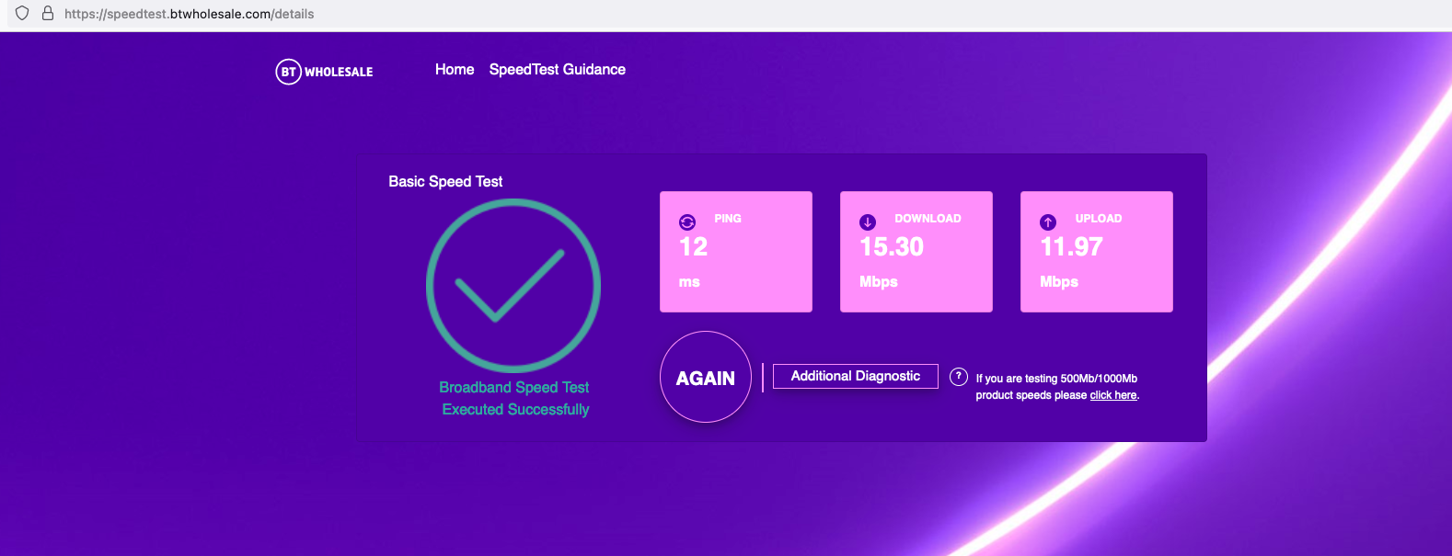
Task: Open the Home menu item
Action: tap(455, 70)
